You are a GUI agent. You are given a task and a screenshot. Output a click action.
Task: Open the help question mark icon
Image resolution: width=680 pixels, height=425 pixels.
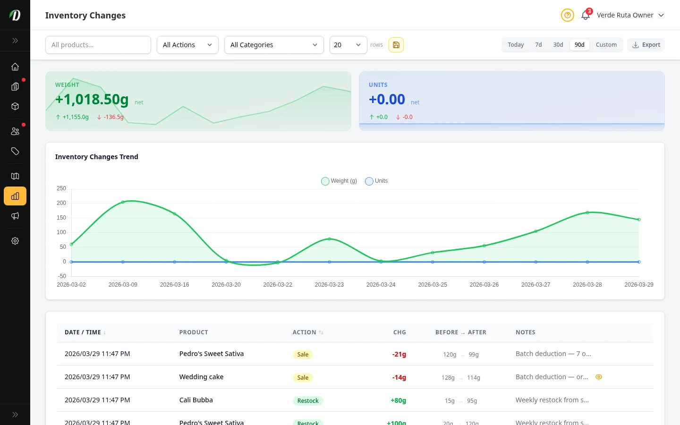568,15
